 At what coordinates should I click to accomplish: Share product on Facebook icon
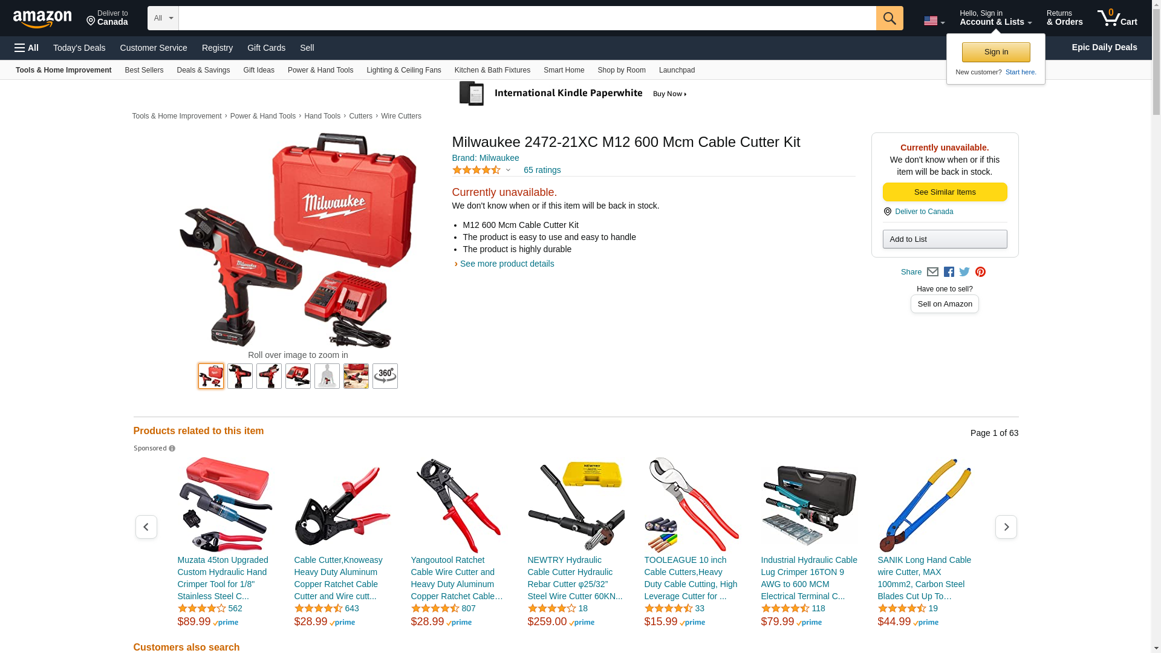coord(949,272)
